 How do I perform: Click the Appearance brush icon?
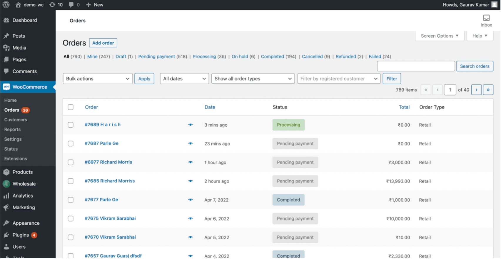click(6, 223)
